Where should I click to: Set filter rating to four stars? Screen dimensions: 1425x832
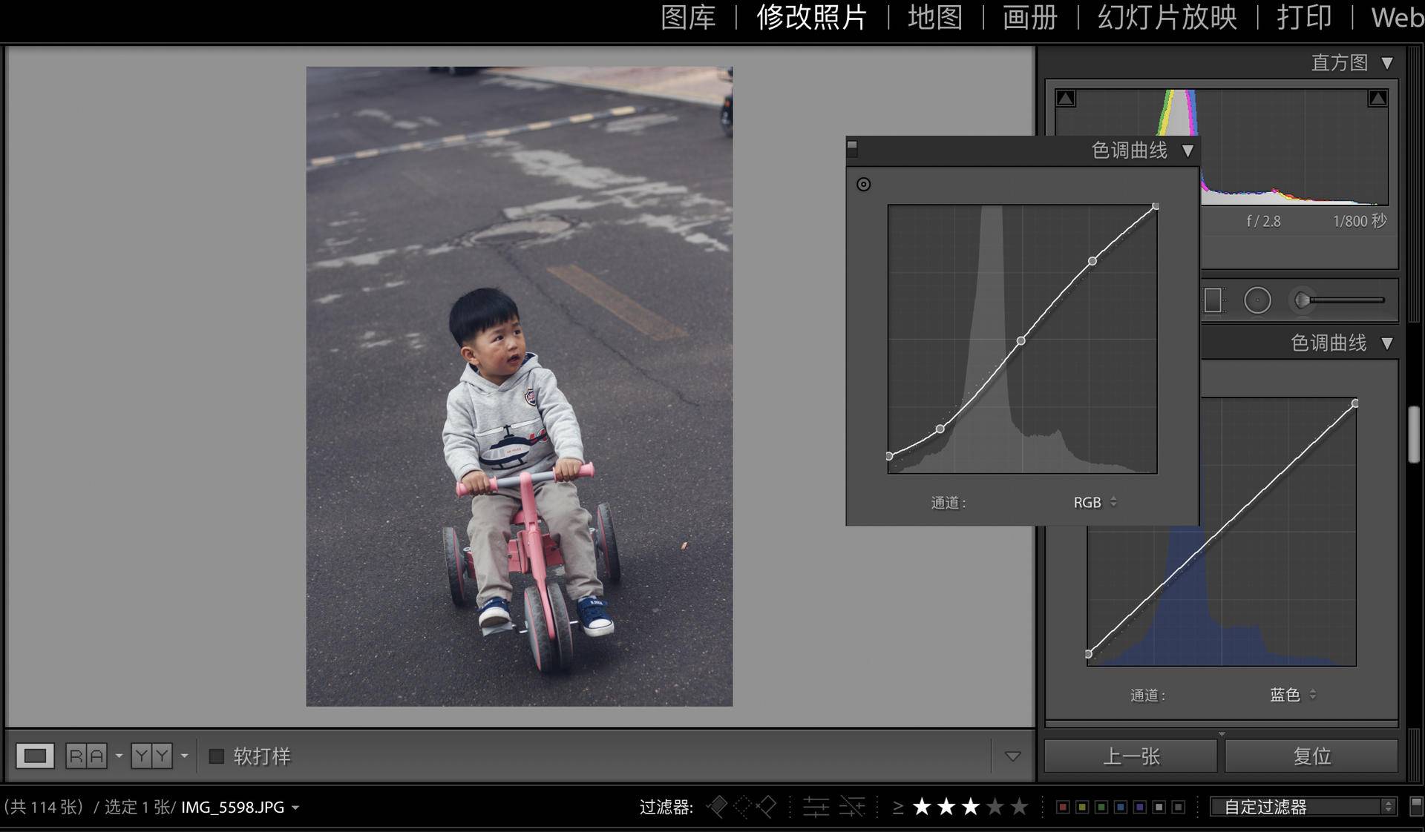(995, 807)
